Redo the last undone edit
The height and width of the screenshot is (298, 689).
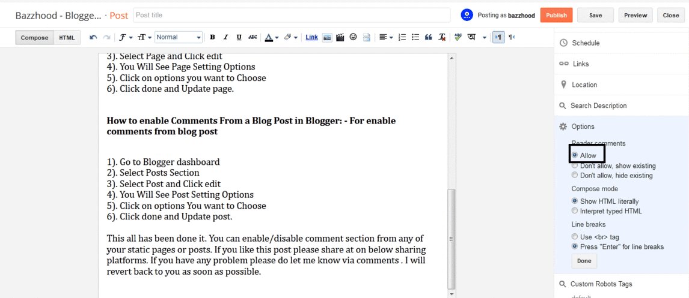tap(106, 37)
